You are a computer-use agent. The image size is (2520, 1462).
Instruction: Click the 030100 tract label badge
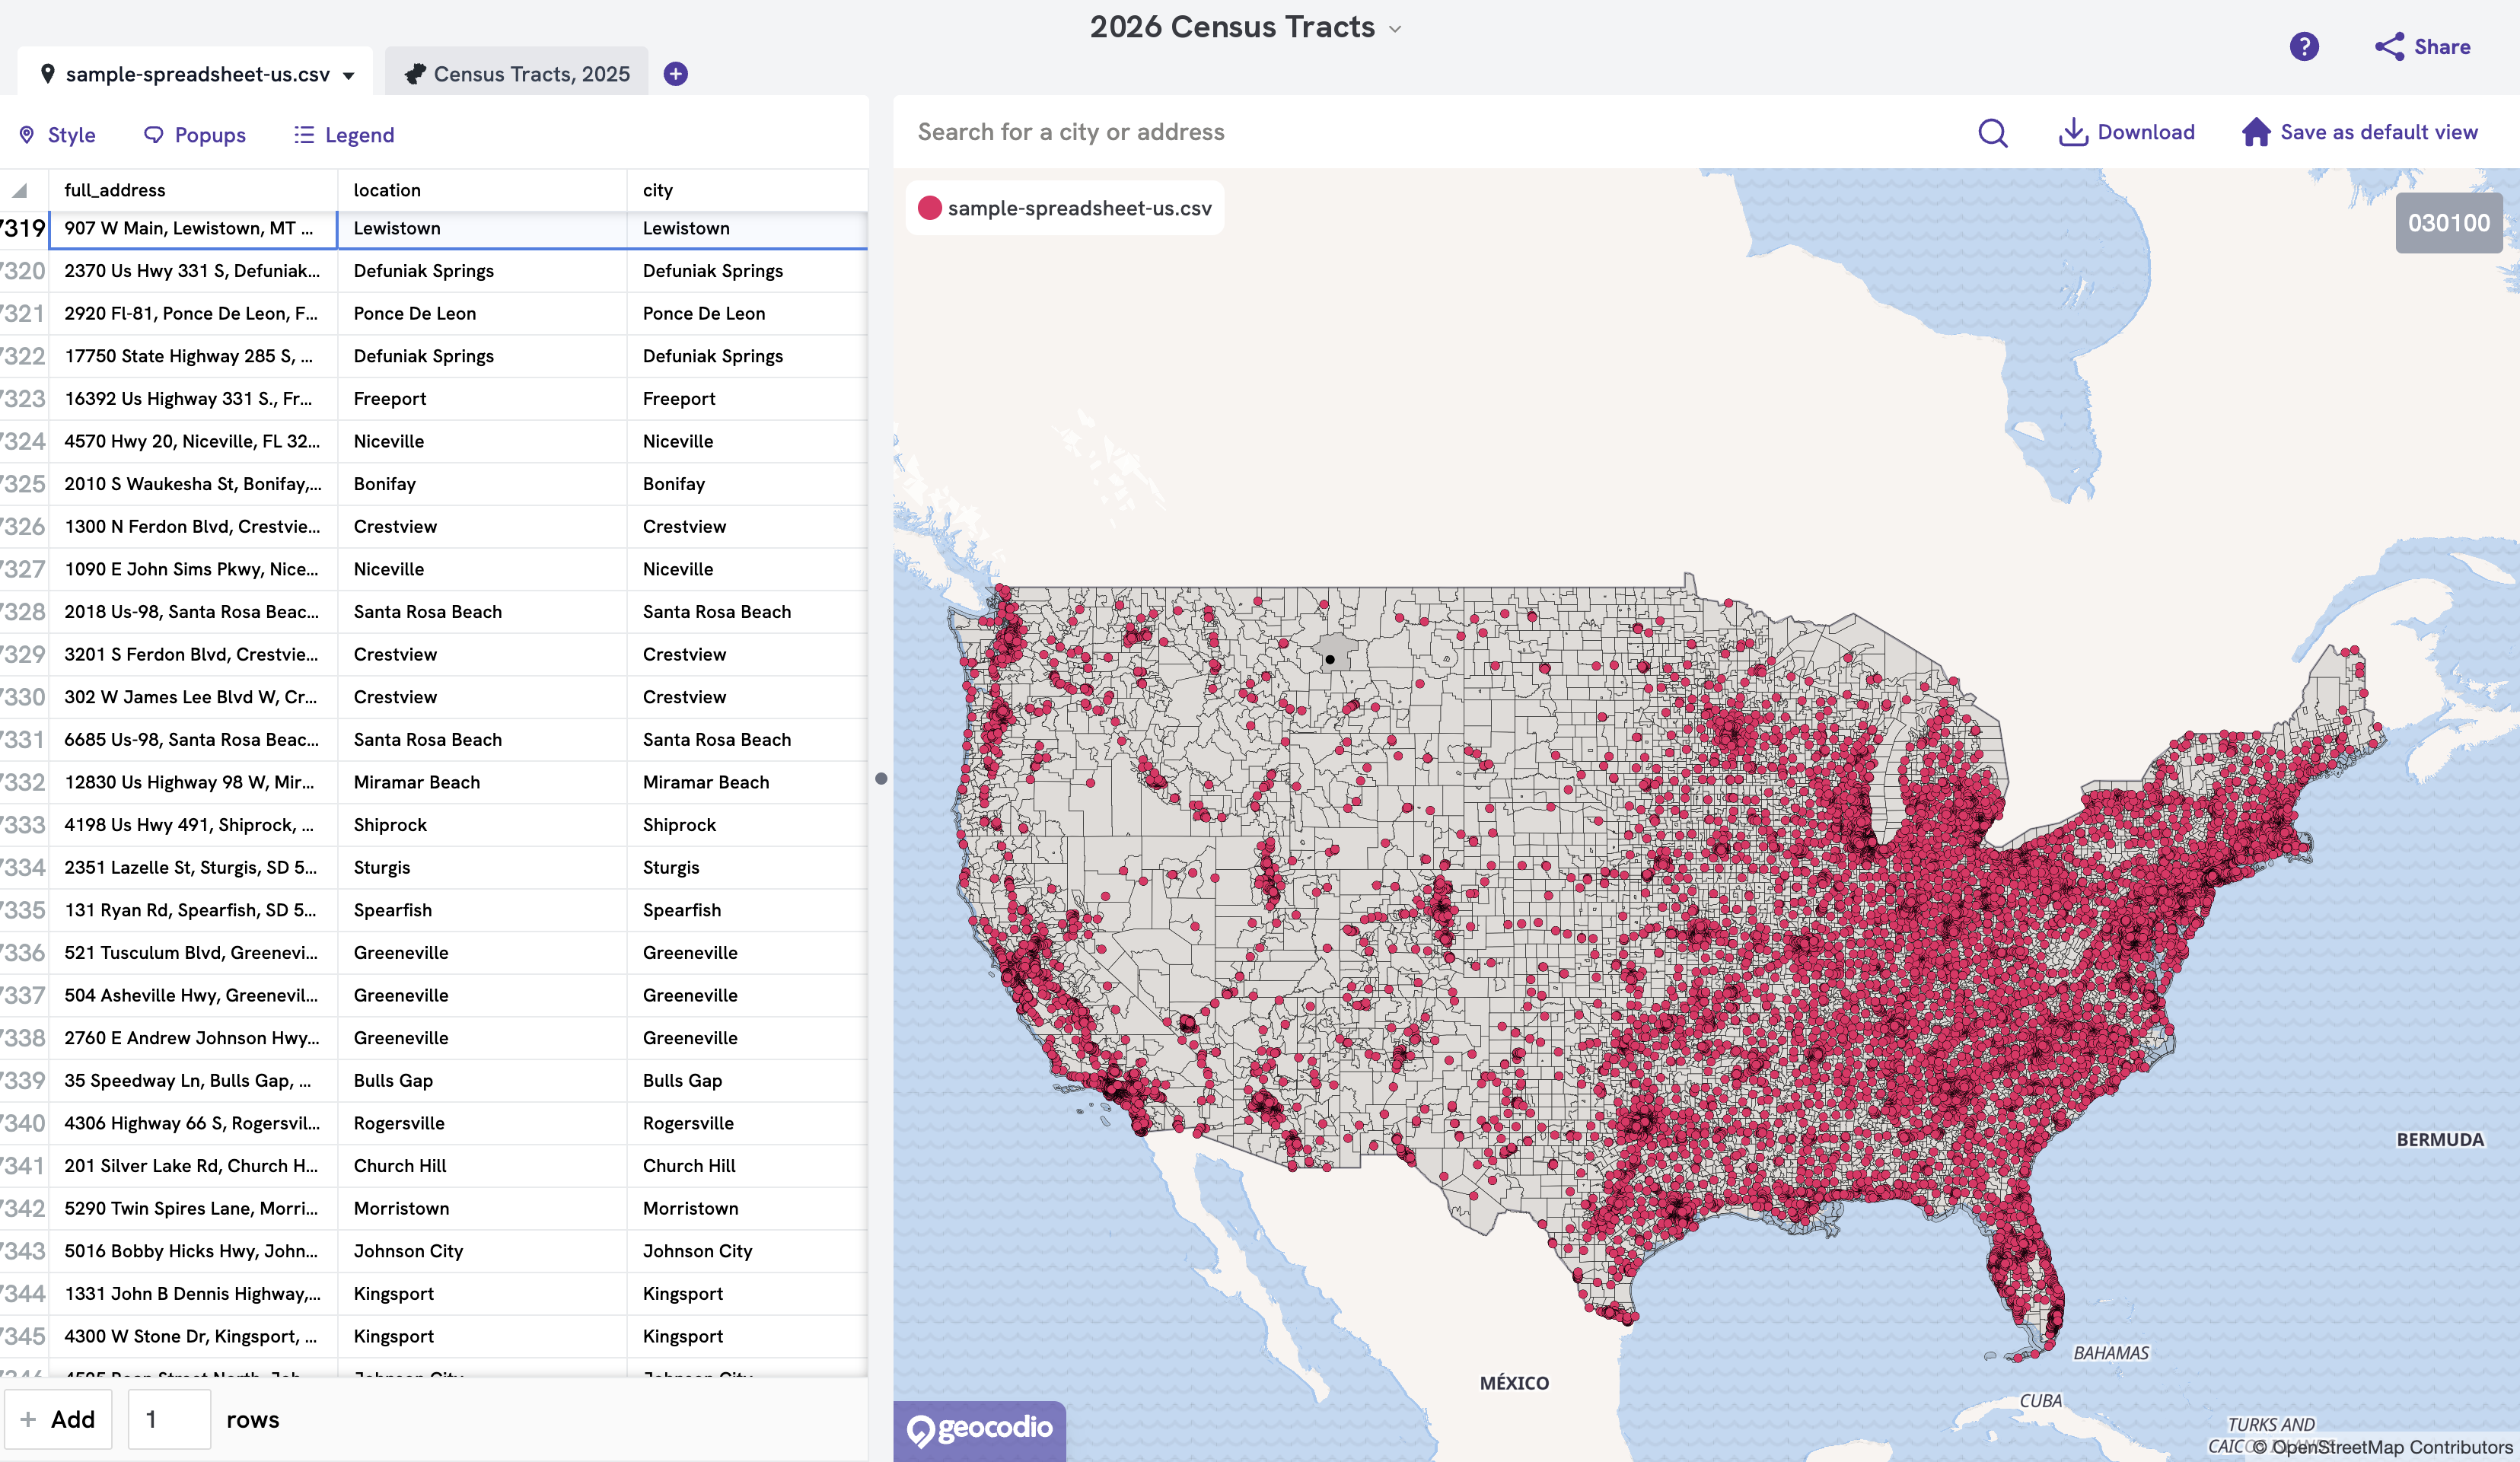[2449, 223]
